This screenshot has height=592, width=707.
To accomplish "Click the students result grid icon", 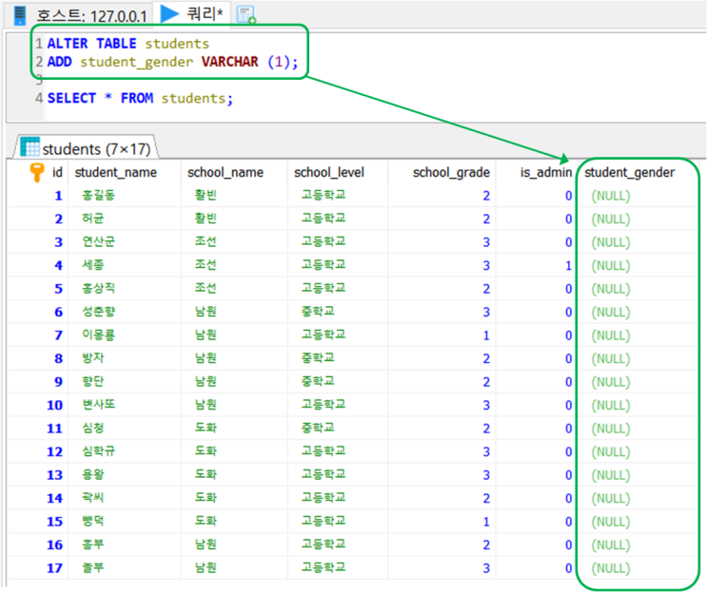I will pos(29,146).
